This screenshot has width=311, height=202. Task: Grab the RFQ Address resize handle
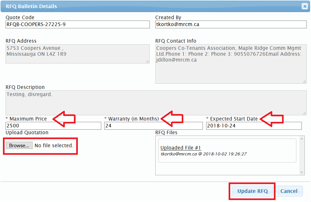147,61
